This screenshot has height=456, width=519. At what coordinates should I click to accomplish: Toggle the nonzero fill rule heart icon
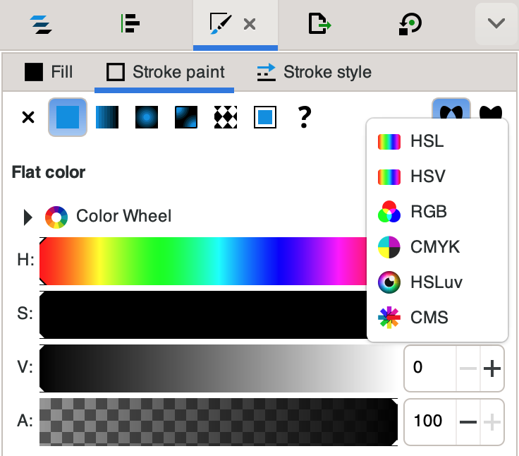pos(491,113)
